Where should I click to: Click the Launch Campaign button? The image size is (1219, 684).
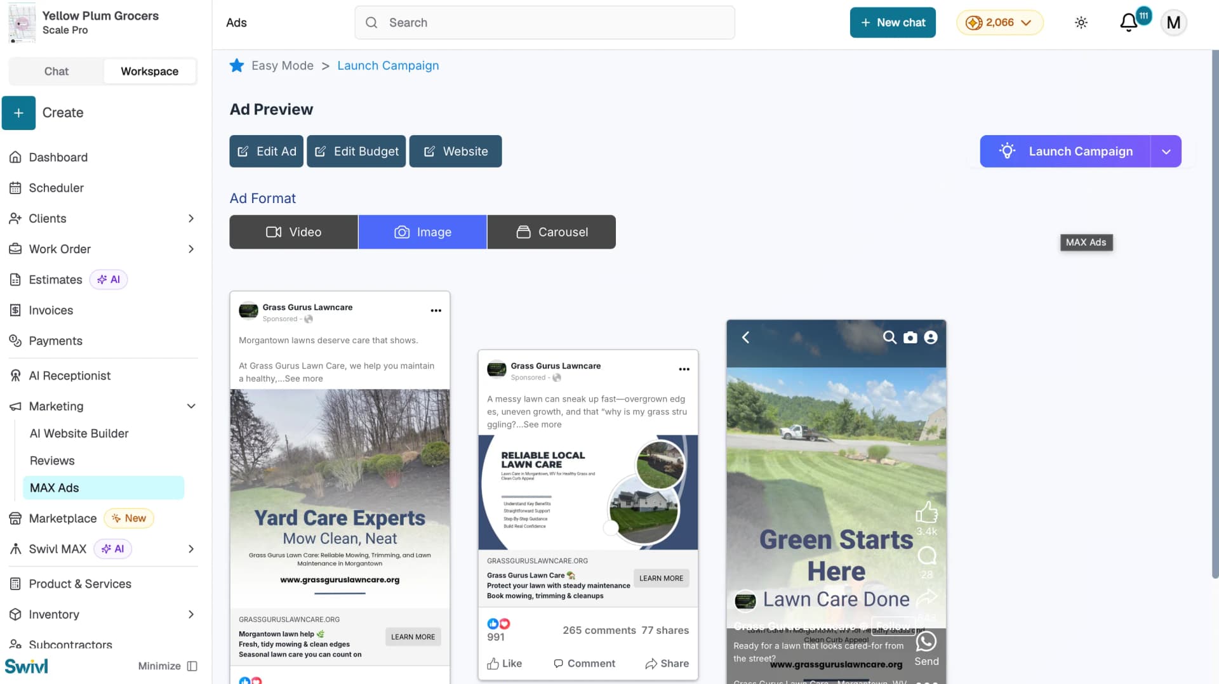pyautogui.click(x=1065, y=152)
